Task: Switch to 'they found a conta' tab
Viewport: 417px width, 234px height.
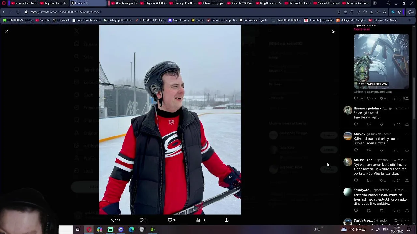Action: click(x=53, y=3)
